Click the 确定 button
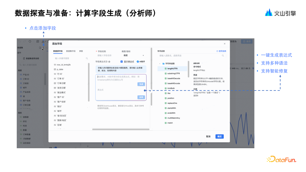 tap(219, 136)
